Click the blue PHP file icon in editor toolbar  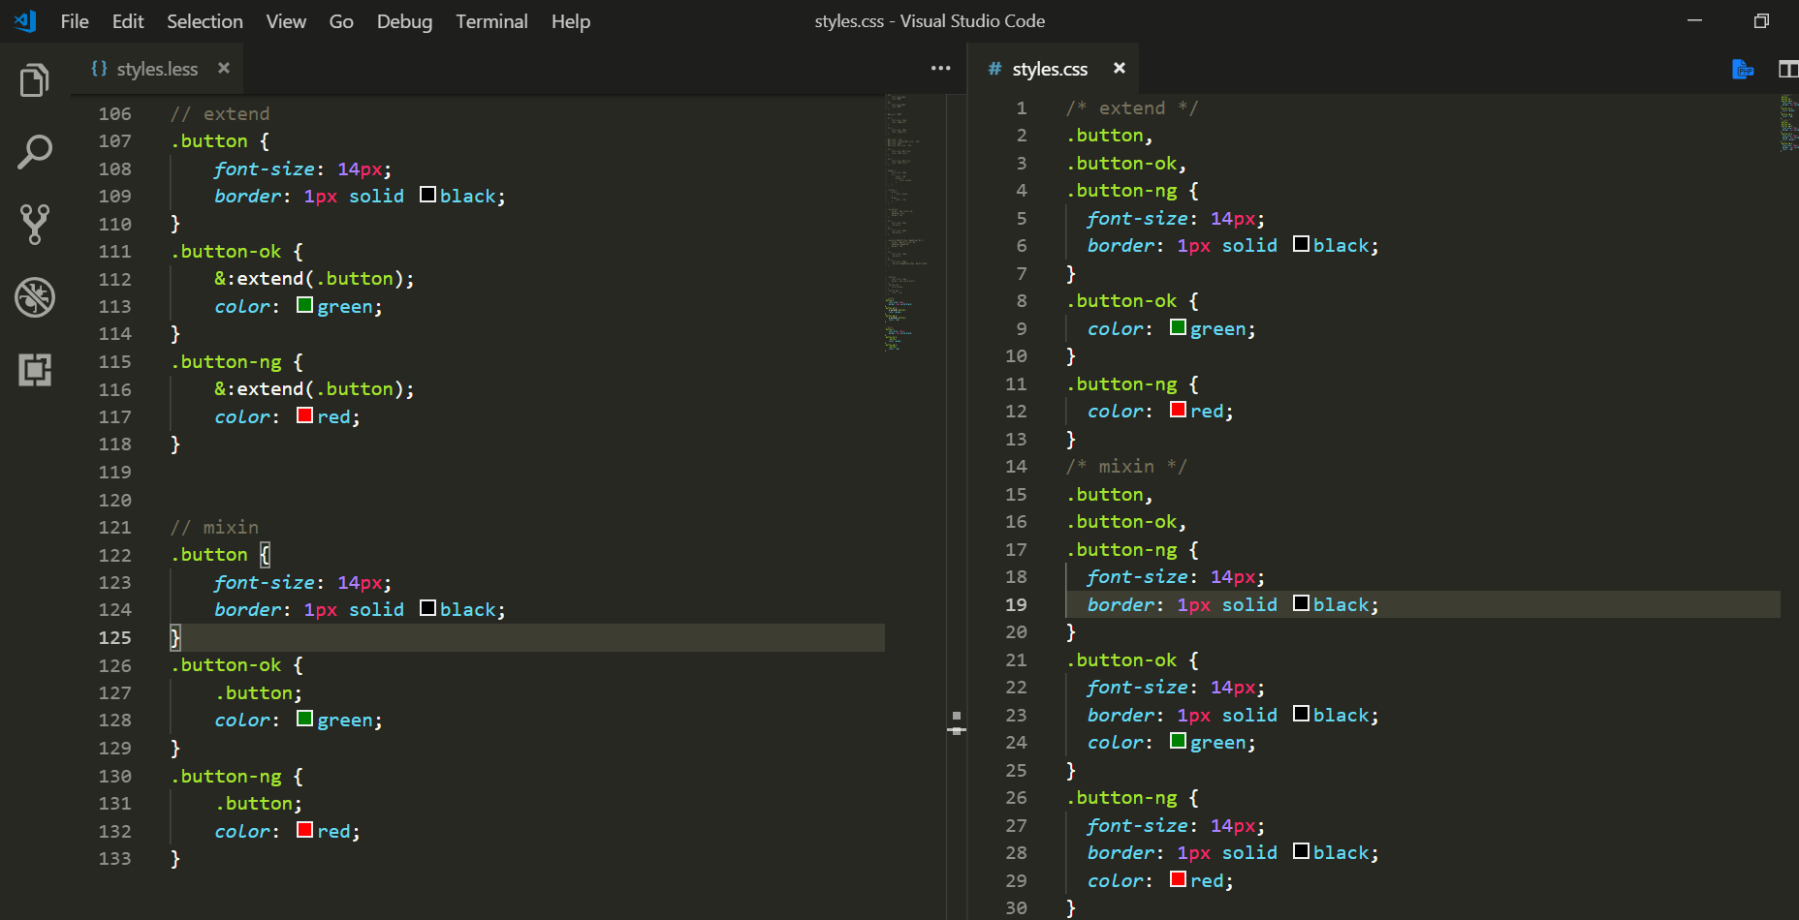[1742, 69]
